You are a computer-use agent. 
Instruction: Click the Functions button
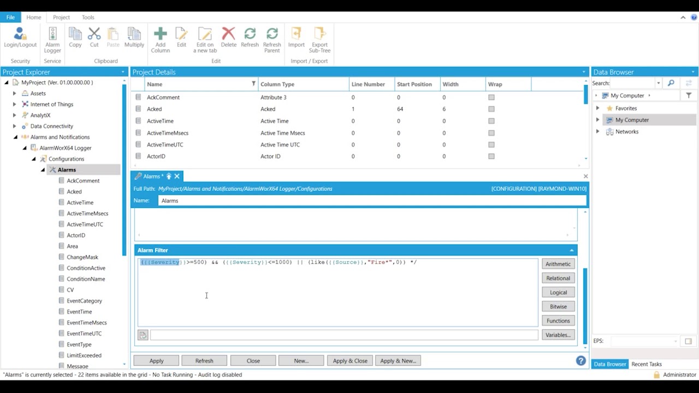click(x=558, y=321)
